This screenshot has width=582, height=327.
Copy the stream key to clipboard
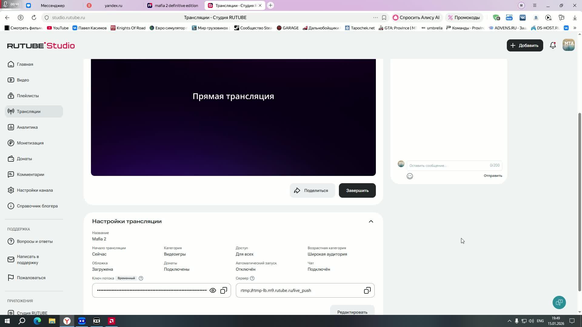[224, 291]
